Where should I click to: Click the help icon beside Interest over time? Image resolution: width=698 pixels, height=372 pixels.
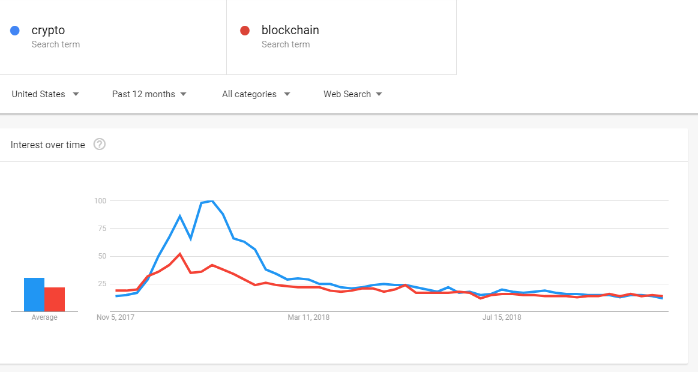click(x=100, y=144)
